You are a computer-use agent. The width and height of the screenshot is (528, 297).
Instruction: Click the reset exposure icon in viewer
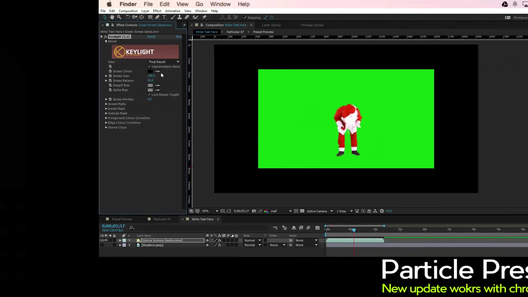tap(382, 211)
